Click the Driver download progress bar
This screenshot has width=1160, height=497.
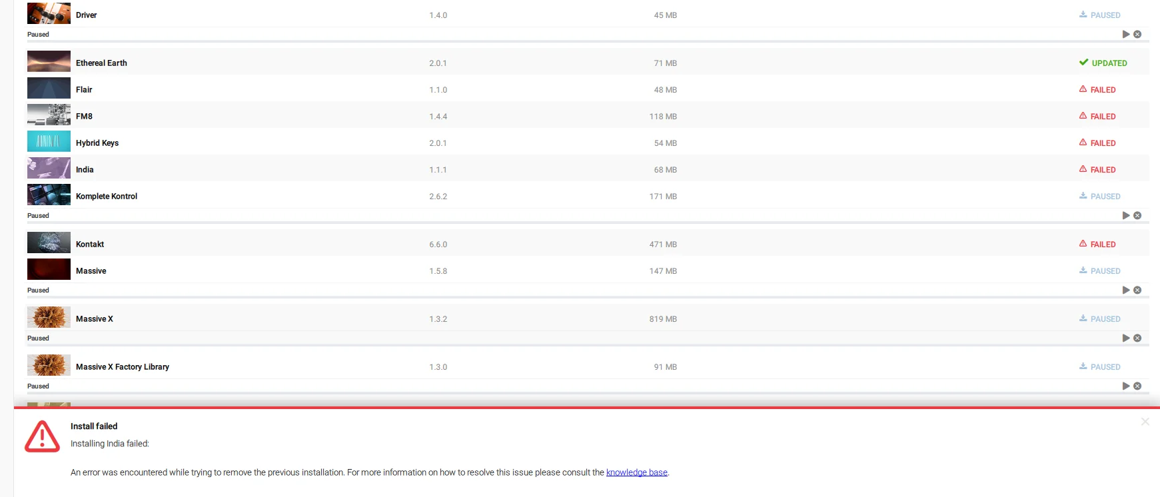[588, 41]
